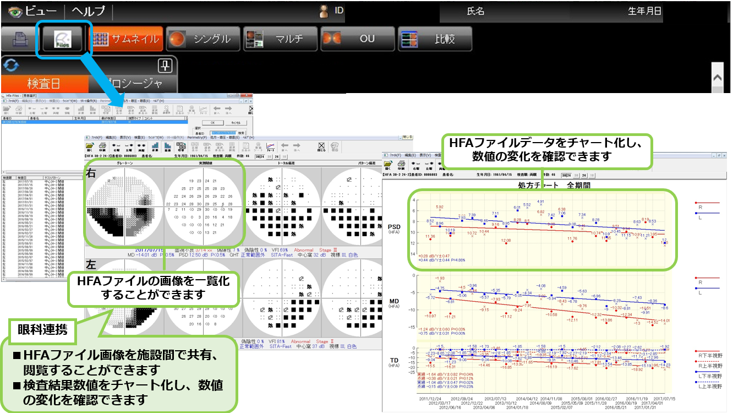The height and width of the screenshot is (413, 733).
Task: Open ファイル(F) menu in chart window
Action: point(396,155)
